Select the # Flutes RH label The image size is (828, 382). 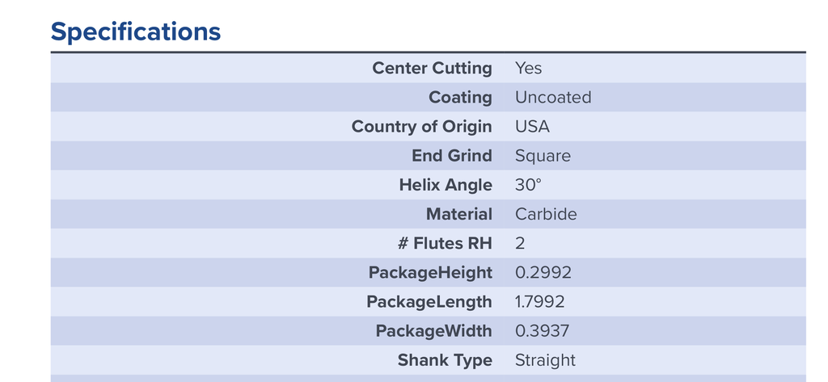click(446, 243)
